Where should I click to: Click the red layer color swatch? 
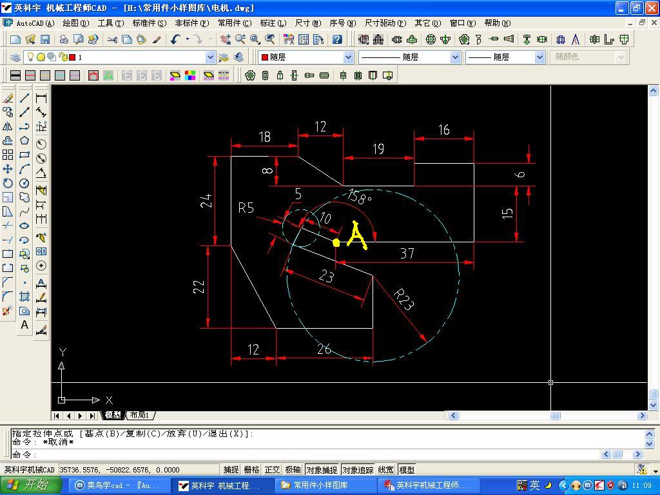(72, 57)
